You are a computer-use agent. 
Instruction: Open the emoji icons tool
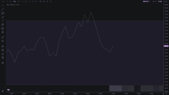3,32
